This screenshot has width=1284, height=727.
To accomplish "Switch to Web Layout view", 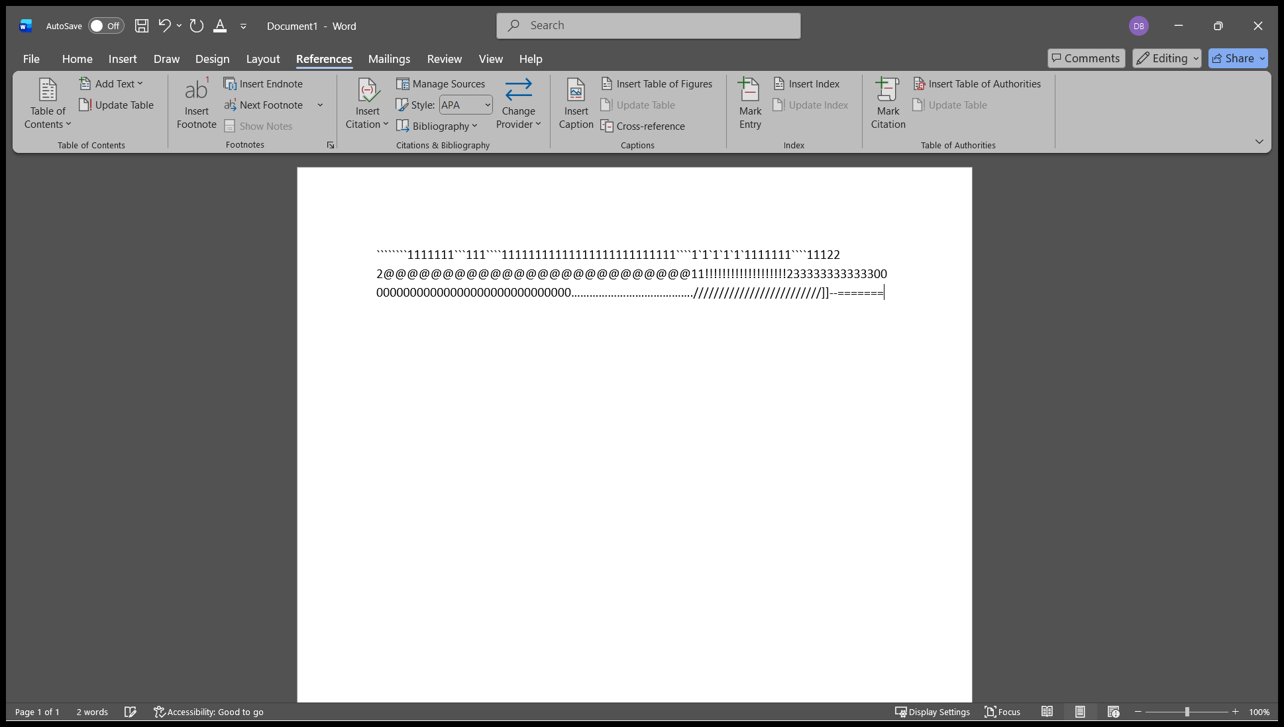I will tap(1113, 712).
